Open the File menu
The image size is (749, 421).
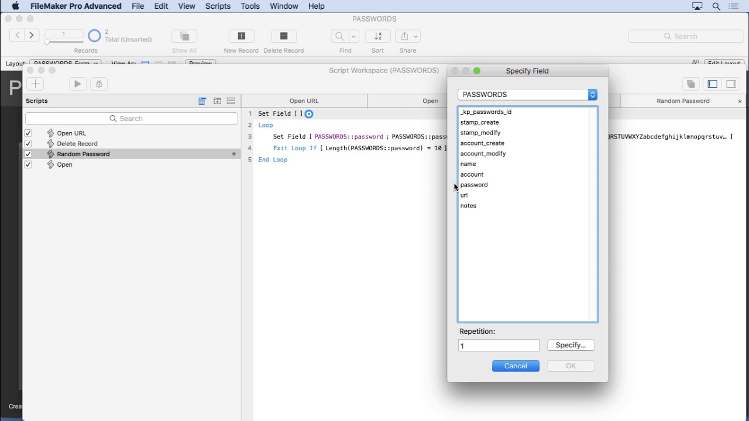(138, 6)
